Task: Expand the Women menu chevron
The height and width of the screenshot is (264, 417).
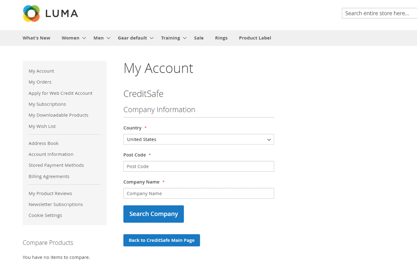Action: [84, 38]
